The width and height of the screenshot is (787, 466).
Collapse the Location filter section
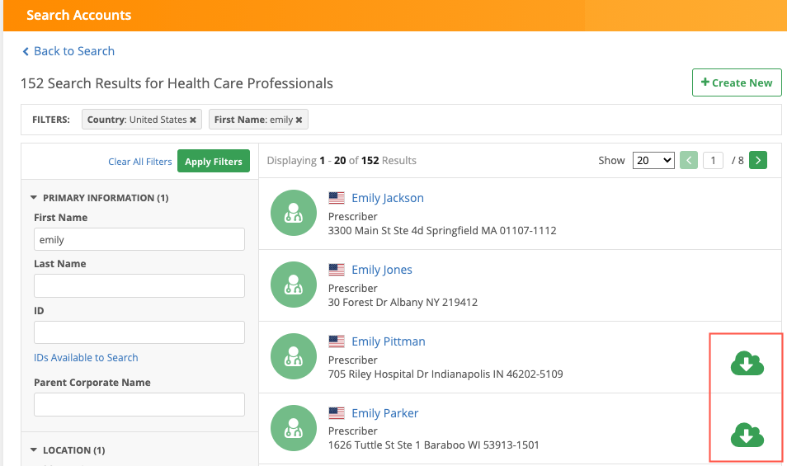pyautogui.click(x=34, y=450)
